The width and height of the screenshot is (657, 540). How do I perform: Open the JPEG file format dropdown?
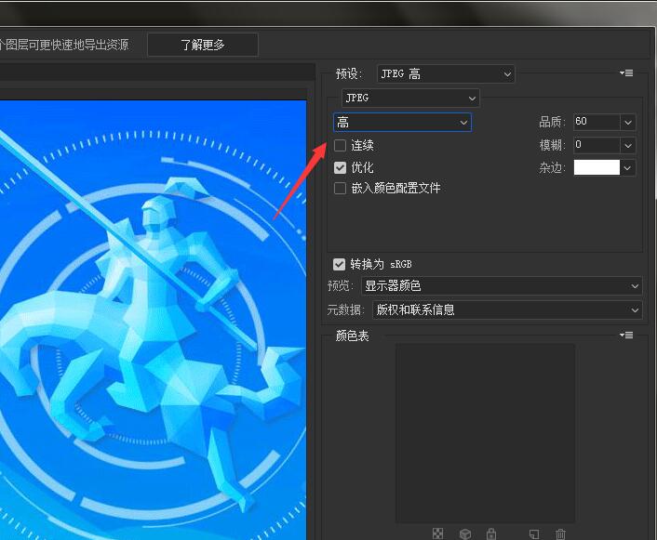pos(409,98)
